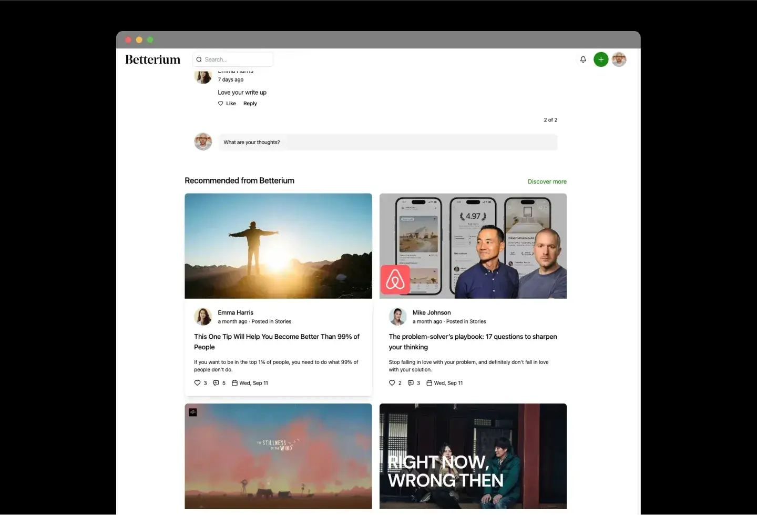Click heart icon on Emma Harris's story card
This screenshot has width=757, height=515.
[x=197, y=383]
